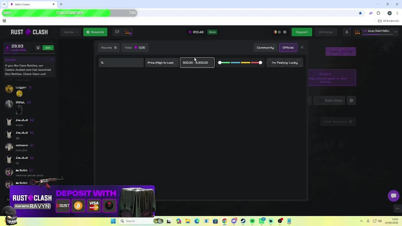Open Spotify from taskbar

(252, 221)
